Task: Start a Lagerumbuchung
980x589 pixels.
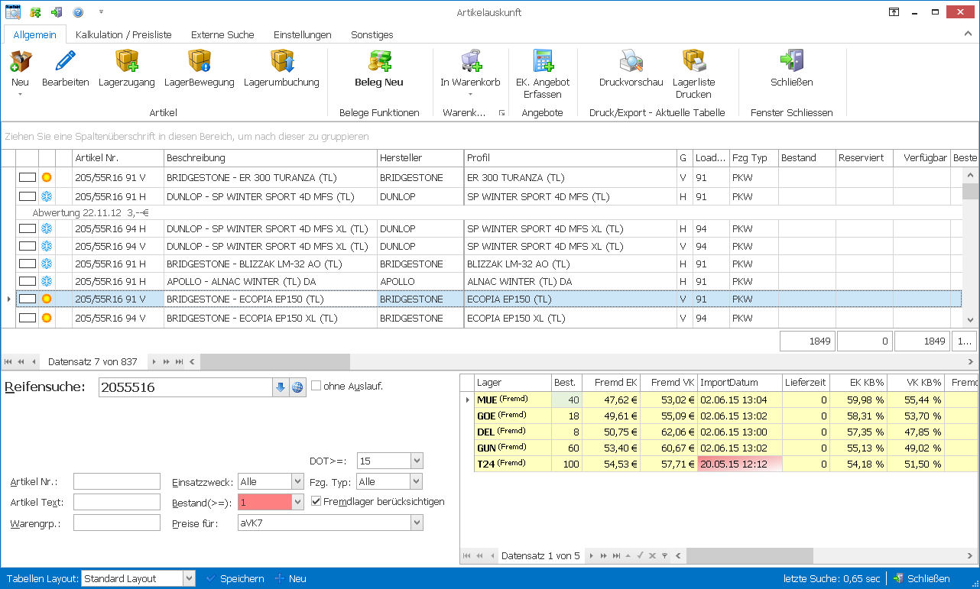Action: pos(281,69)
